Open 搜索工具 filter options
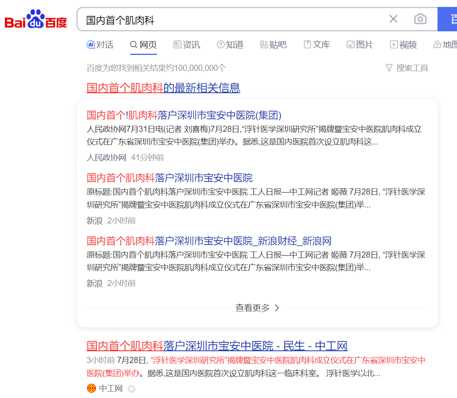This screenshot has height=398, width=457. [407, 68]
